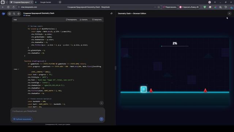This screenshot has height=132, width=234.
Task: Close the Geometry Dash preview panel
Action: pos(229,14)
